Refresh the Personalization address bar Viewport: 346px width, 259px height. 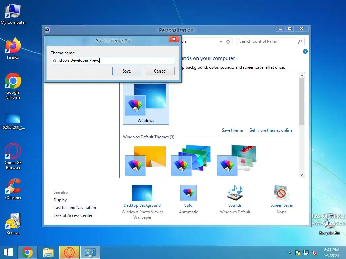pyautogui.click(x=228, y=41)
